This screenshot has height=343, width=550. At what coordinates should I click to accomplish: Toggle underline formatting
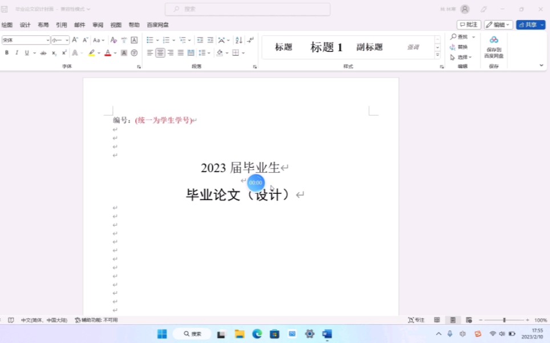[x=26, y=52]
